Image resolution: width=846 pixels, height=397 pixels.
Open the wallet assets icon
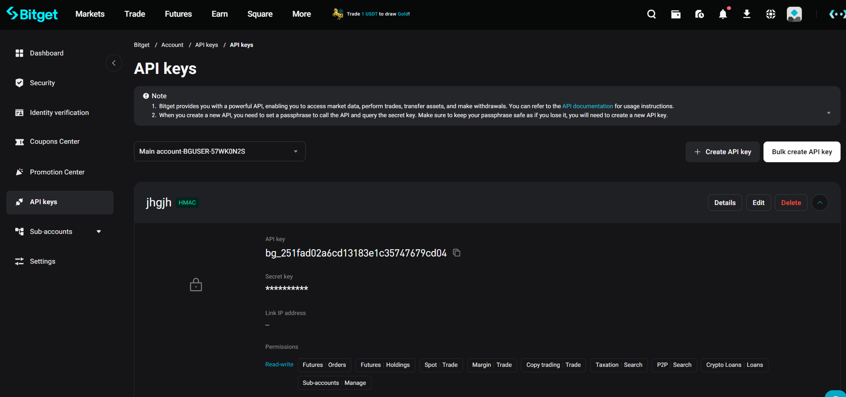(676, 14)
